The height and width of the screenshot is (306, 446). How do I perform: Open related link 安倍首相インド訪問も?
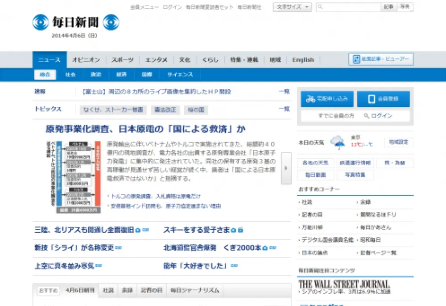(165, 206)
